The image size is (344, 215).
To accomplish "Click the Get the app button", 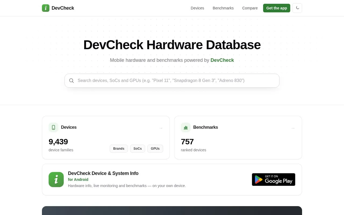I will tap(277, 8).
